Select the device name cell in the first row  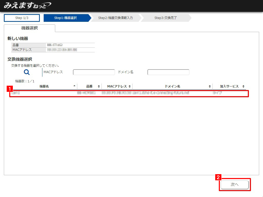(x=16, y=93)
